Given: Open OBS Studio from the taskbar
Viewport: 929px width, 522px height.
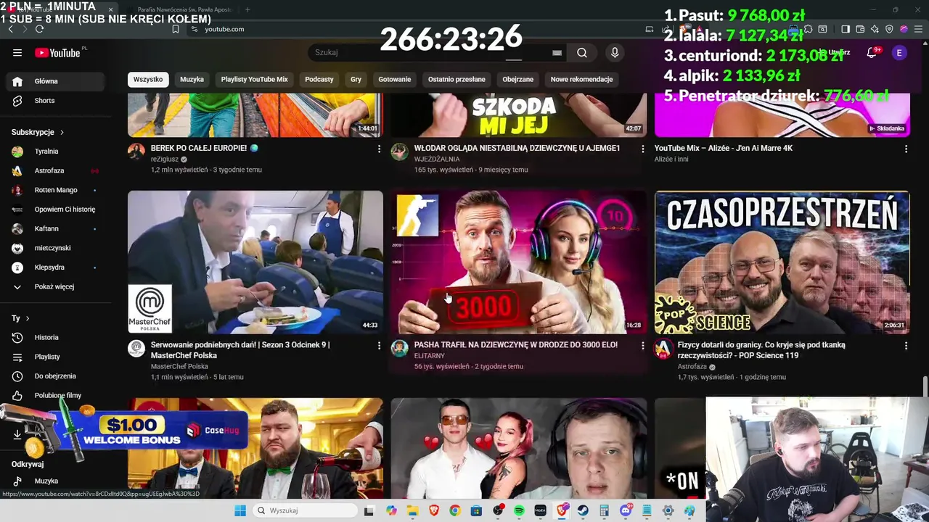Looking at the screenshot, I should [498, 510].
